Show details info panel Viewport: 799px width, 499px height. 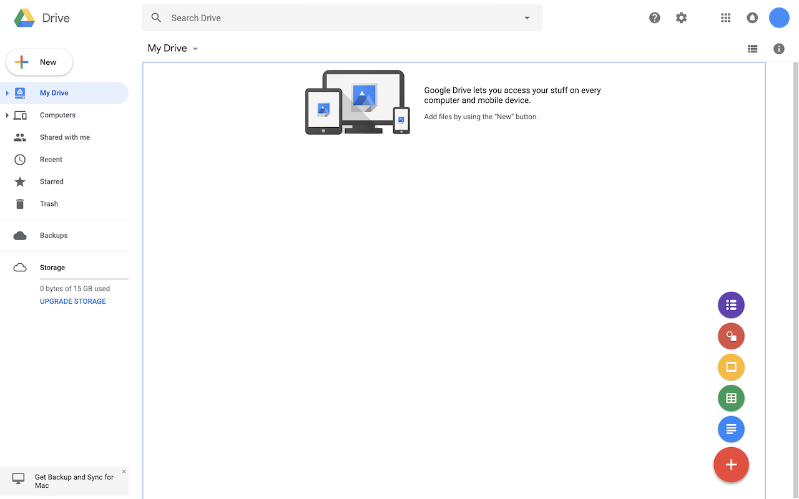point(779,49)
